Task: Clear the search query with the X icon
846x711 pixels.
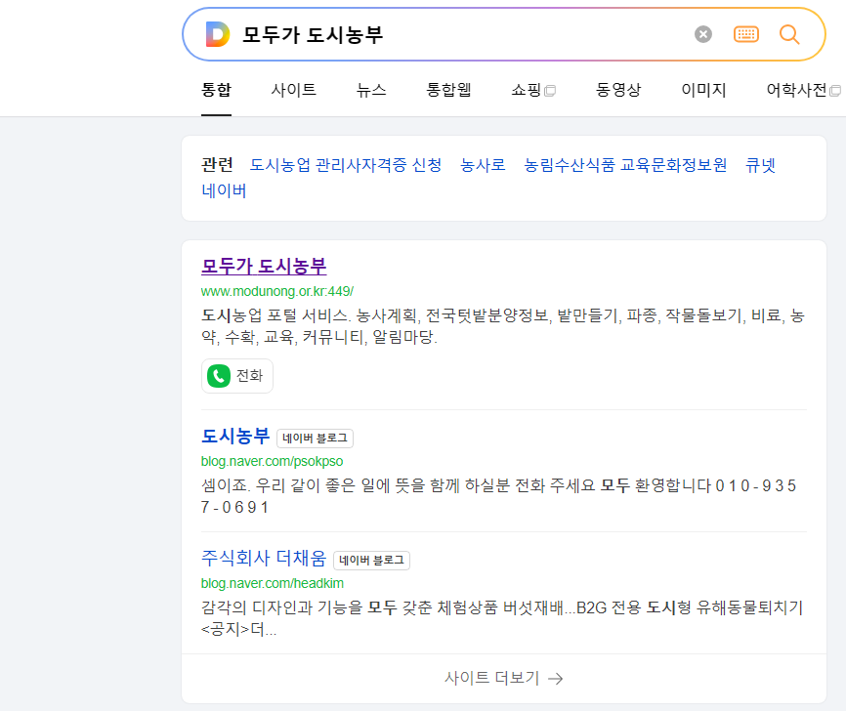Action: coord(703,34)
